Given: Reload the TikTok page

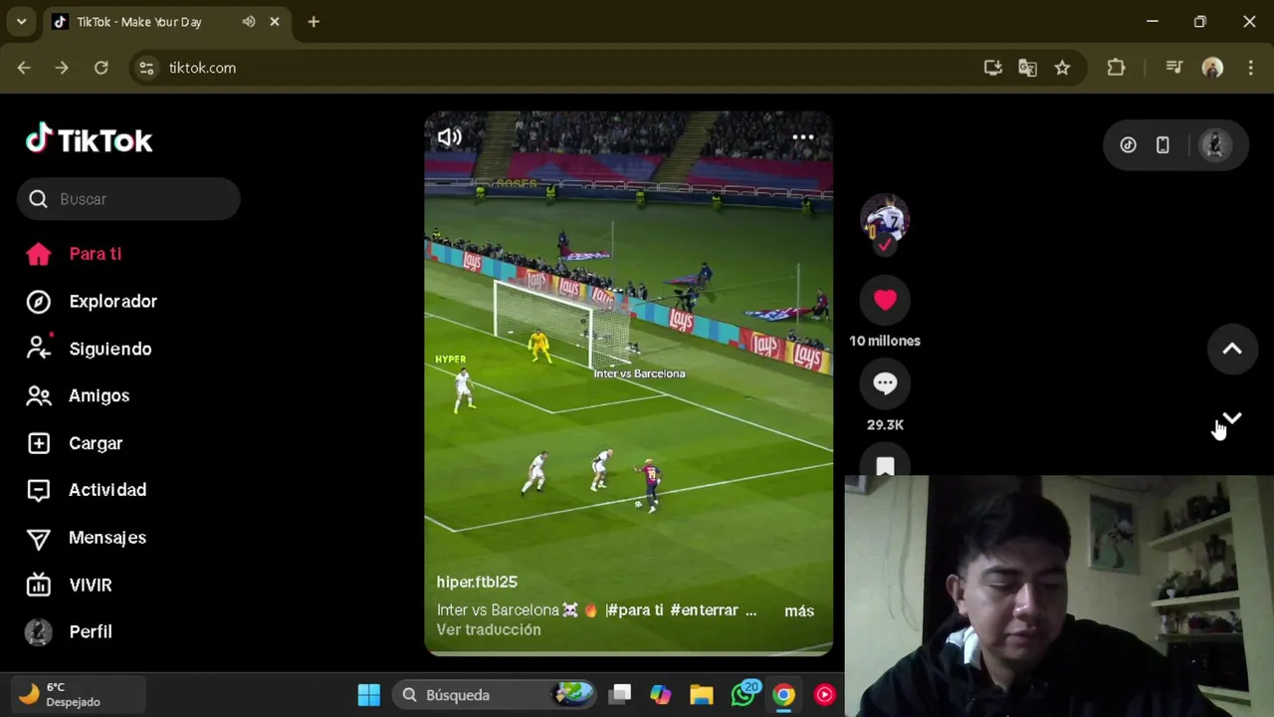Looking at the screenshot, I should coord(101,68).
